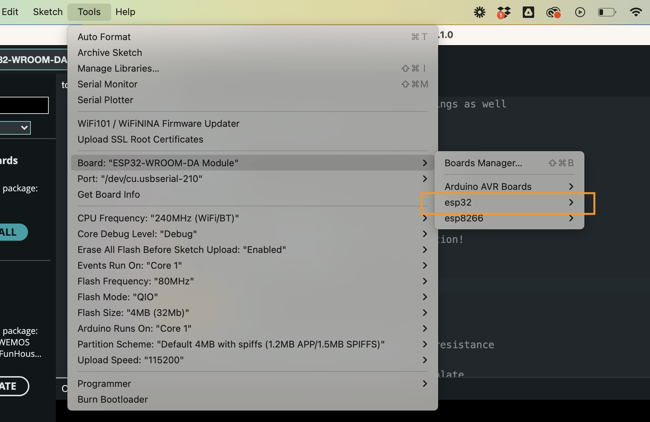Expand Arduino Runs On Core 1 submenu
The width and height of the screenshot is (650, 422).
(252, 329)
